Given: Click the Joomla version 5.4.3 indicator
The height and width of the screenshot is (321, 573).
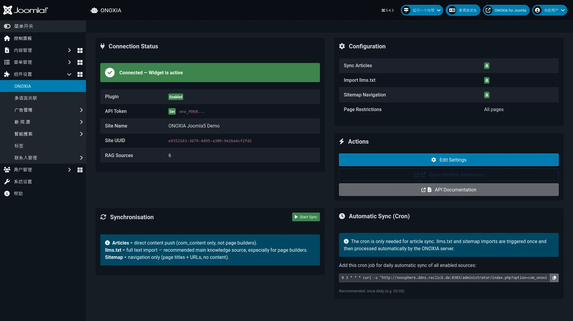Looking at the screenshot, I should point(387,10).
